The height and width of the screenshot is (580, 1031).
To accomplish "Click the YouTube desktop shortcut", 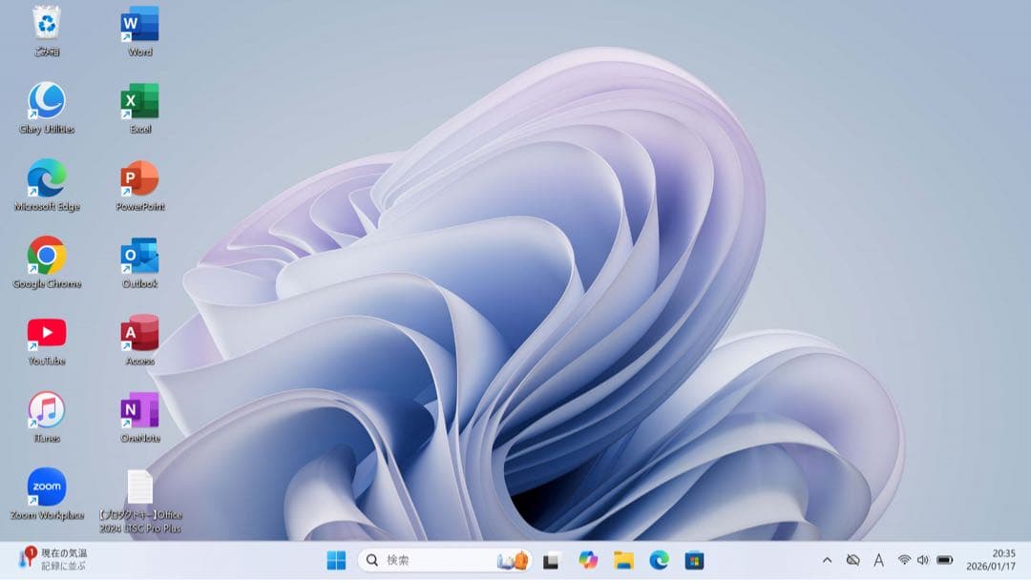I will pyautogui.click(x=46, y=333).
